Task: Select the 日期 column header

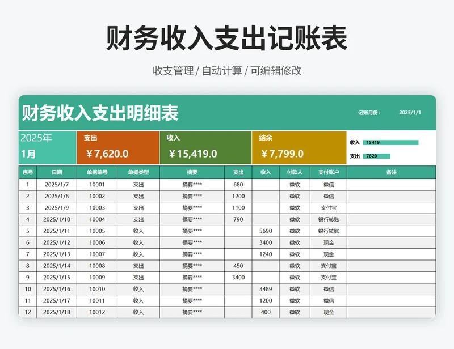Action: click(57, 172)
